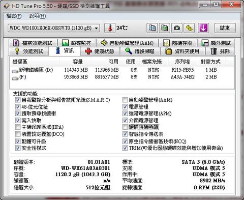Toggle the TRIM checkbox
Screen dimensions: 244x200
[125, 148]
